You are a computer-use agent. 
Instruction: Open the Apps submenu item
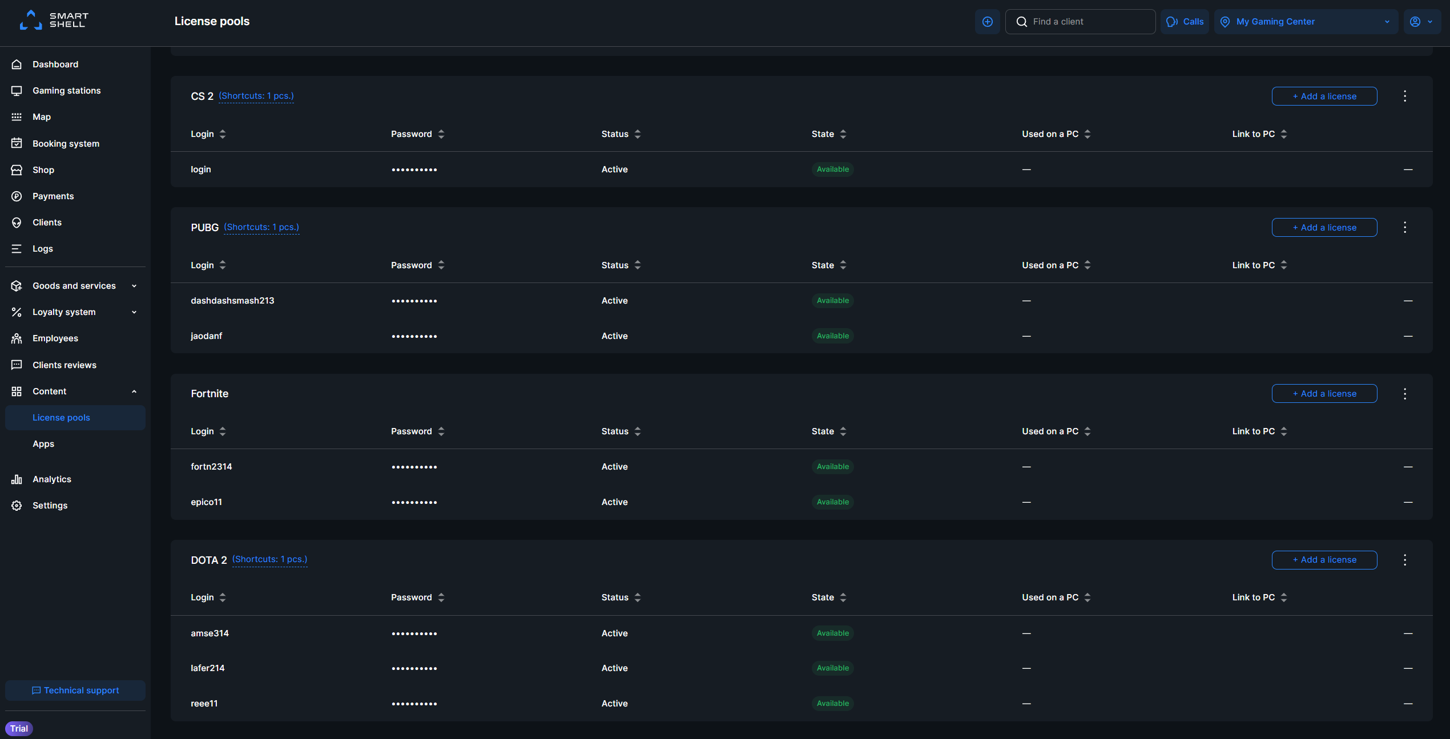[43, 444]
